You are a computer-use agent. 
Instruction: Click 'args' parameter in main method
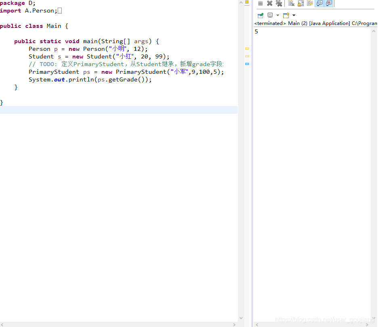tap(141, 42)
